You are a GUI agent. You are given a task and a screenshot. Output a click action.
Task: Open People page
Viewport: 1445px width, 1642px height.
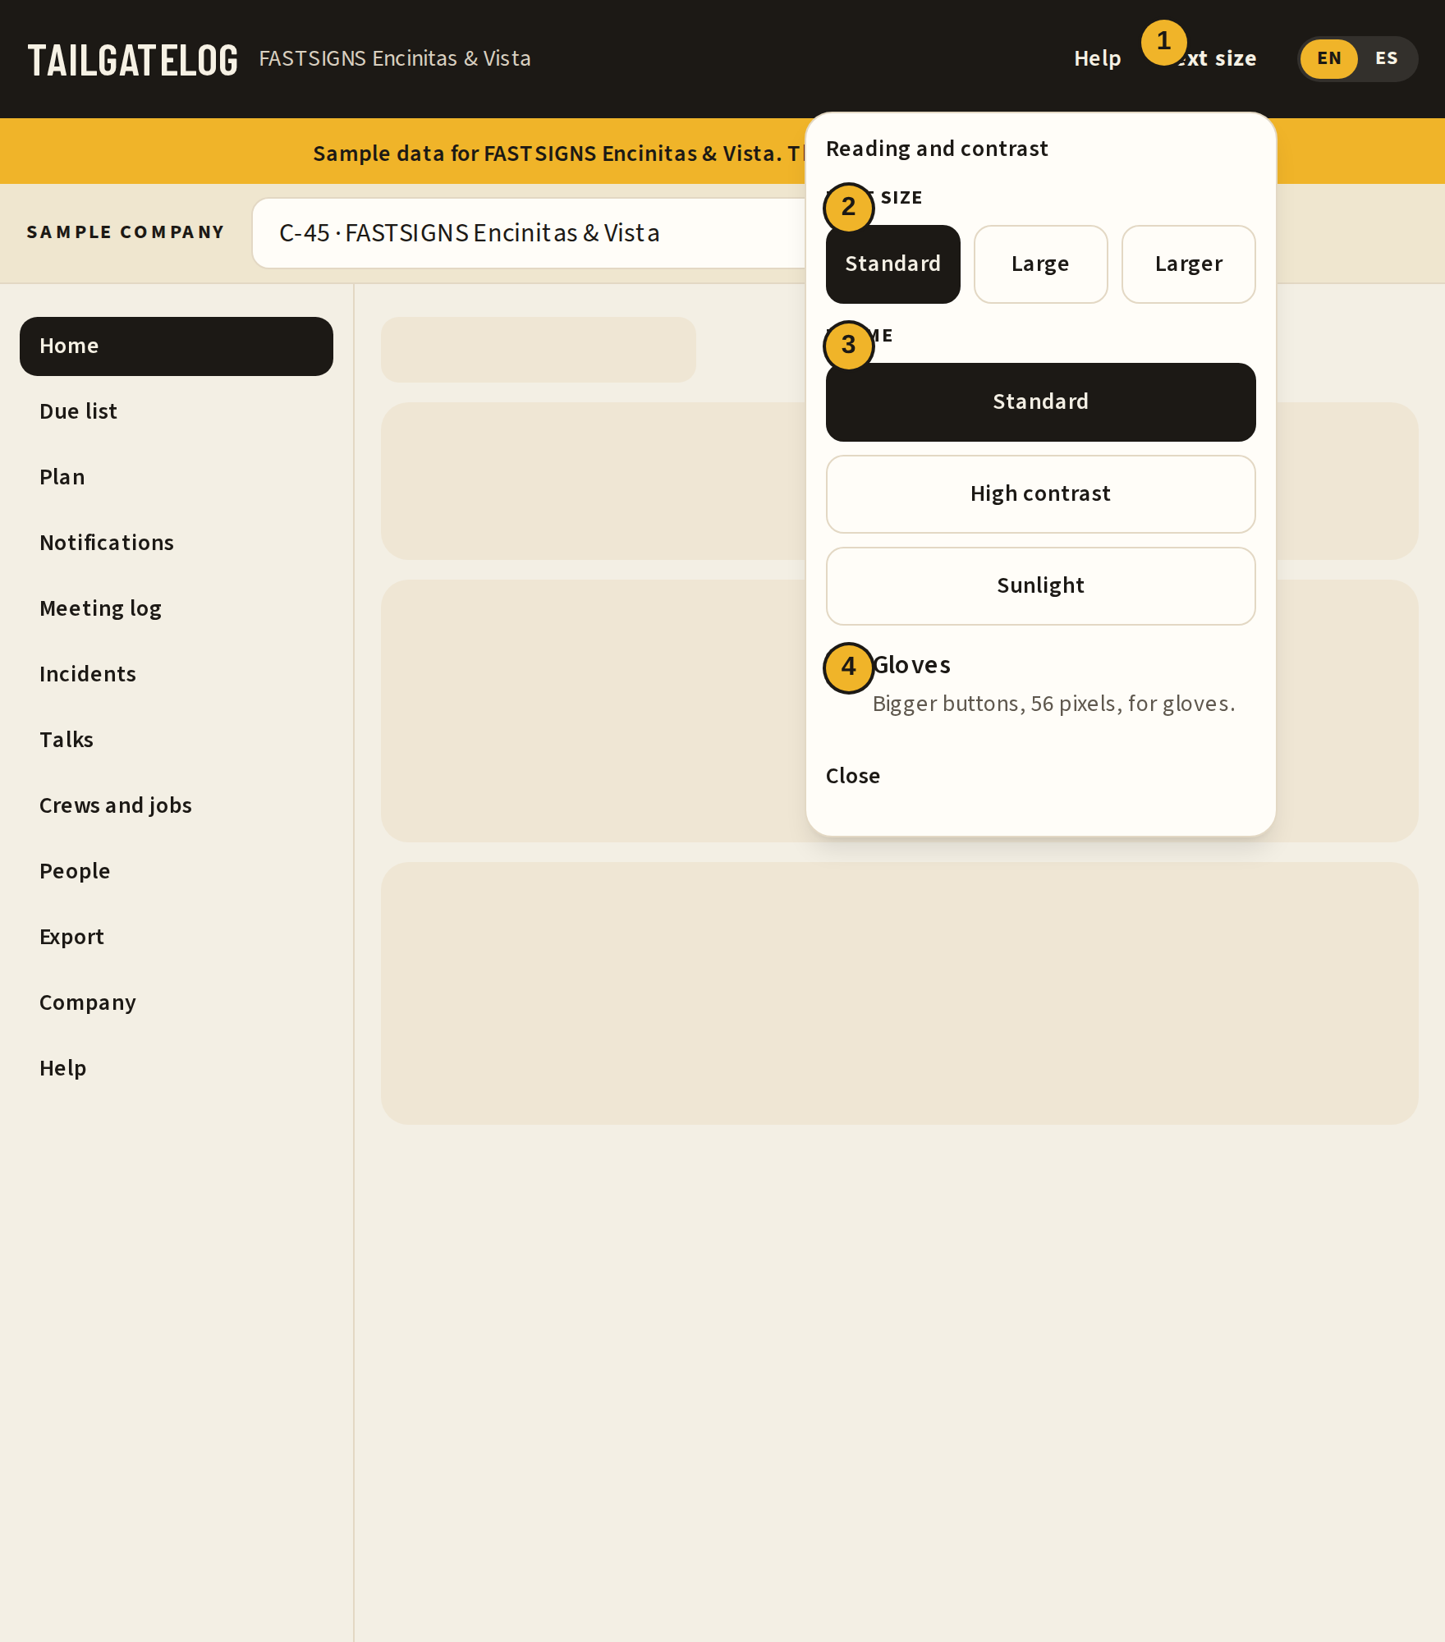177,872
